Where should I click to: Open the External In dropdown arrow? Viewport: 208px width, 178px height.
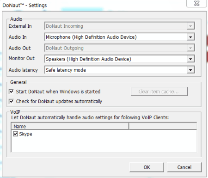point(190,26)
